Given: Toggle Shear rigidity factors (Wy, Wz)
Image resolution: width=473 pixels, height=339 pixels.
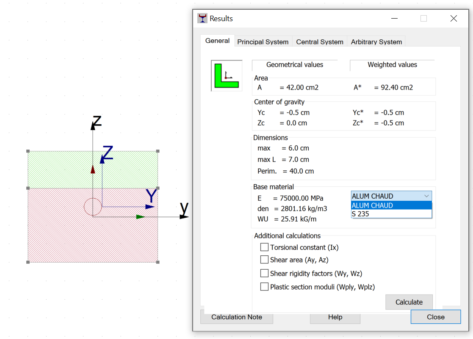Looking at the screenshot, I should (264, 273).
